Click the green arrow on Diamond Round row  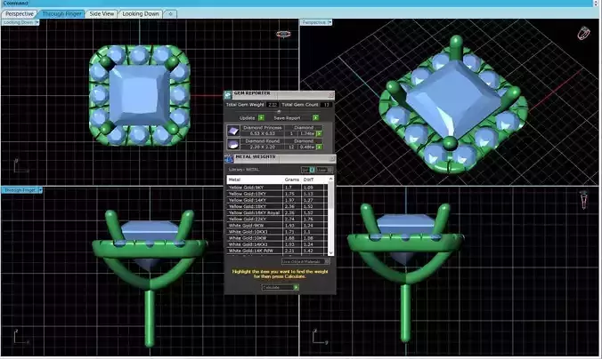[319, 147]
